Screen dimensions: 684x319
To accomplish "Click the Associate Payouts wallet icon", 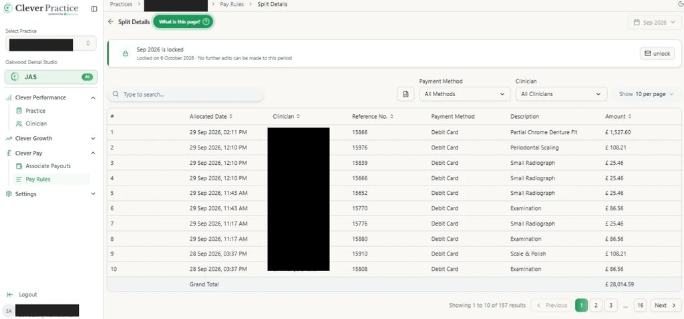I will (x=19, y=166).
